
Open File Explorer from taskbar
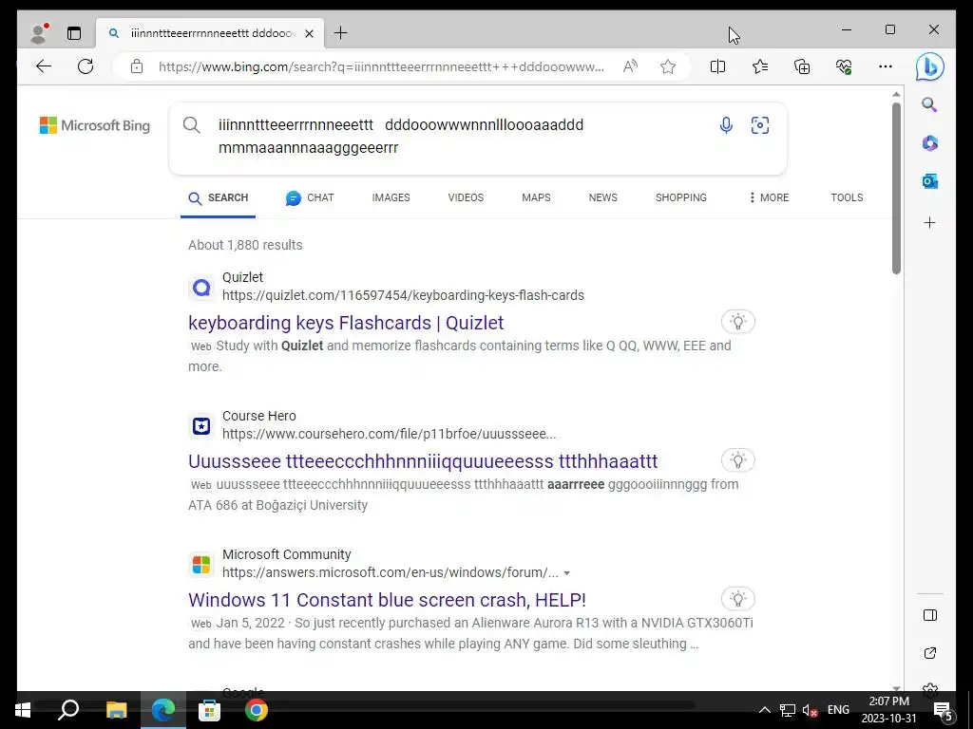tap(116, 710)
